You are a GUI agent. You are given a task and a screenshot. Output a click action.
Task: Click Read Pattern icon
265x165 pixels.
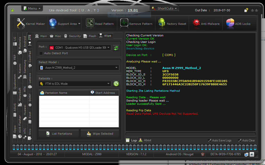coord(90,23)
